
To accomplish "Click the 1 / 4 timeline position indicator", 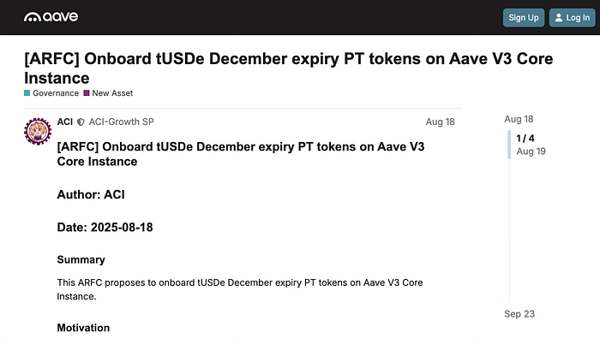I will tap(525, 138).
